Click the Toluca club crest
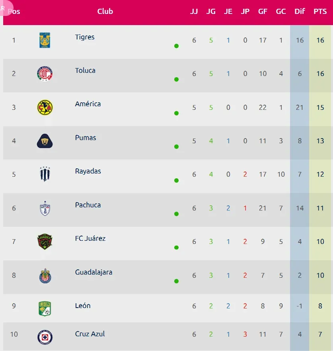This screenshot has height=351, width=333. [x=45, y=74]
